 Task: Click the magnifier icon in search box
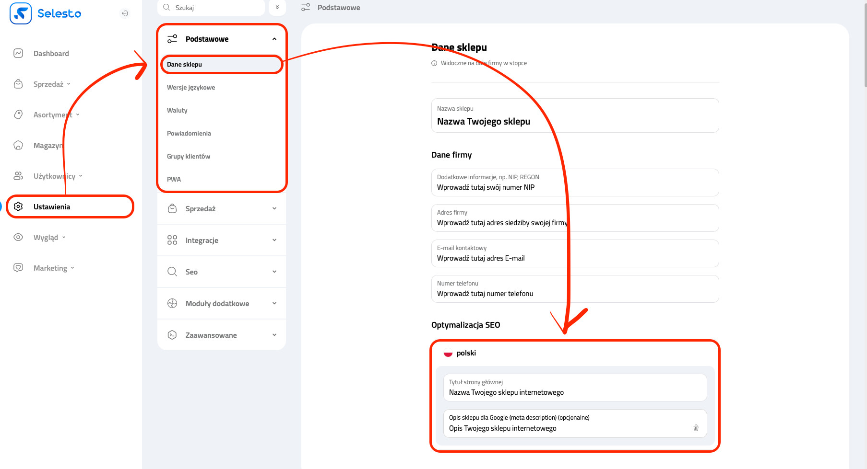pyautogui.click(x=167, y=8)
